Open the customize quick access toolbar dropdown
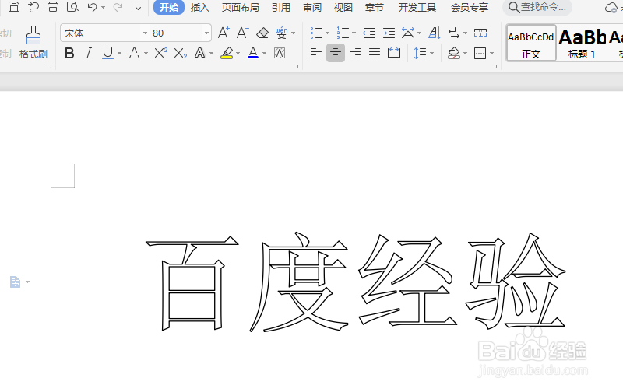Viewport: 623px width, 392px height. click(138, 7)
